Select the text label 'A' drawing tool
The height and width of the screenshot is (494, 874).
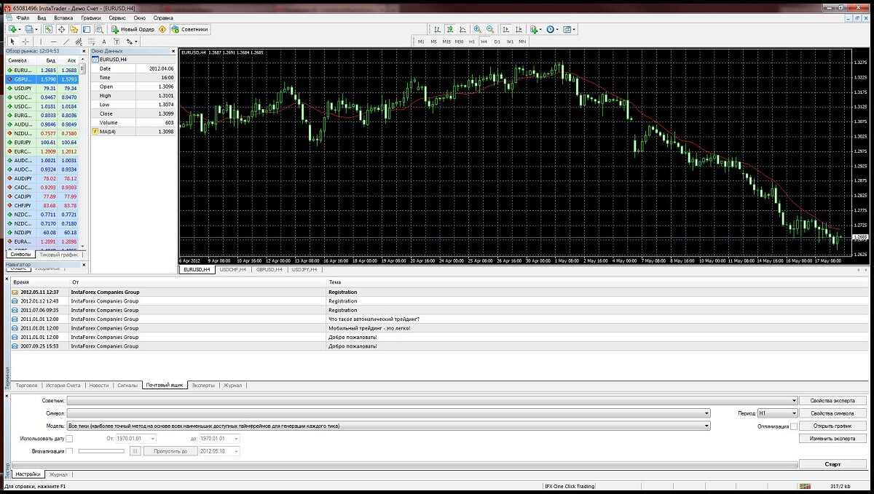pos(104,42)
